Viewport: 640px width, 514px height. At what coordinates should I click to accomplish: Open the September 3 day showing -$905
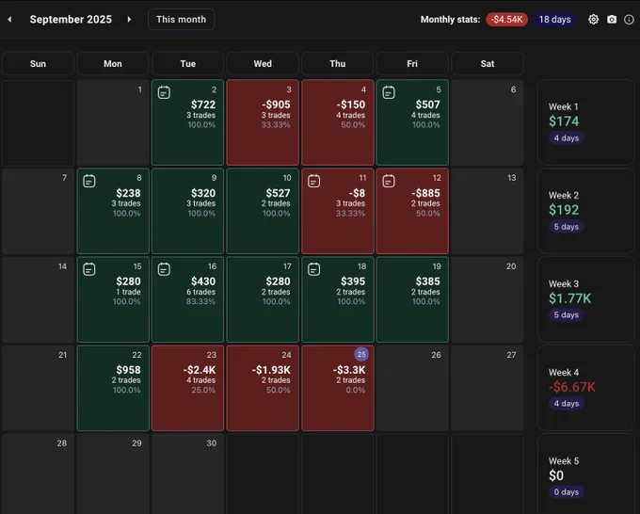(x=263, y=122)
